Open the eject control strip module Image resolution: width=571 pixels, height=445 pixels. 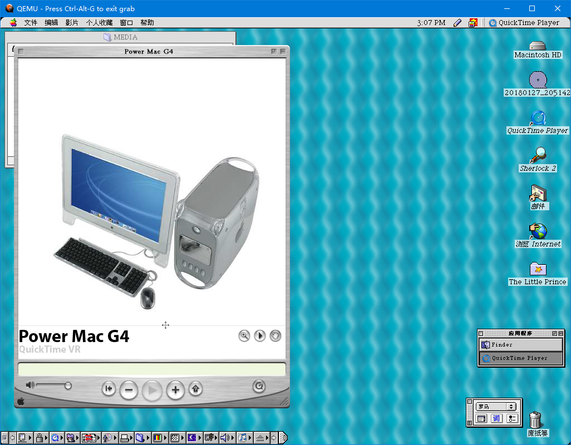262,438
